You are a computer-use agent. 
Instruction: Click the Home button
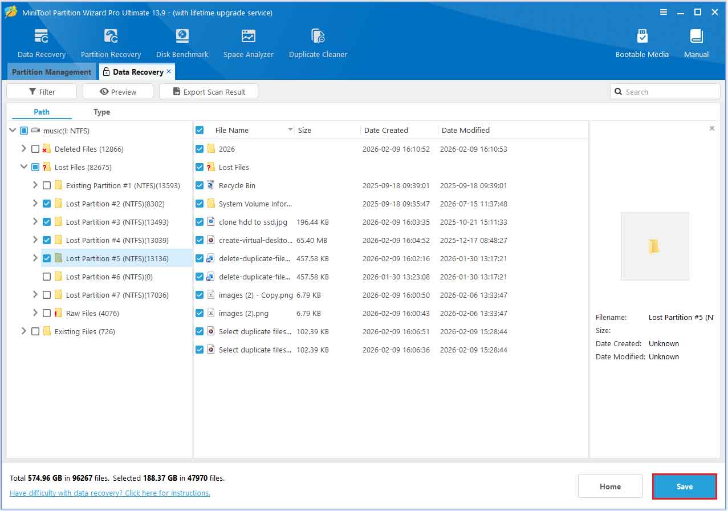coord(610,486)
